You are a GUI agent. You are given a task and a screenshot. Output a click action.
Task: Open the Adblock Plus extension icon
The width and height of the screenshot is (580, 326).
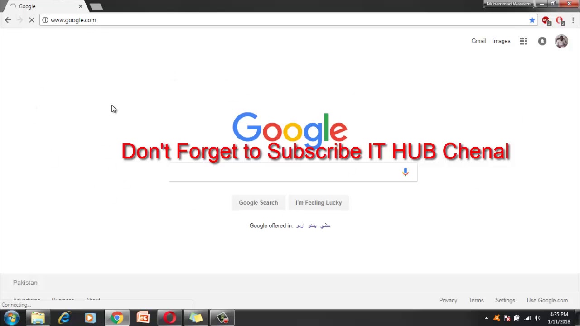click(546, 20)
